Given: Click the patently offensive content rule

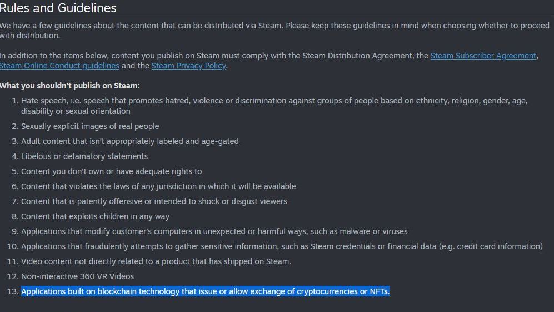Looking at the screenshot, I should pyautogui.click(x=154, y=202).
